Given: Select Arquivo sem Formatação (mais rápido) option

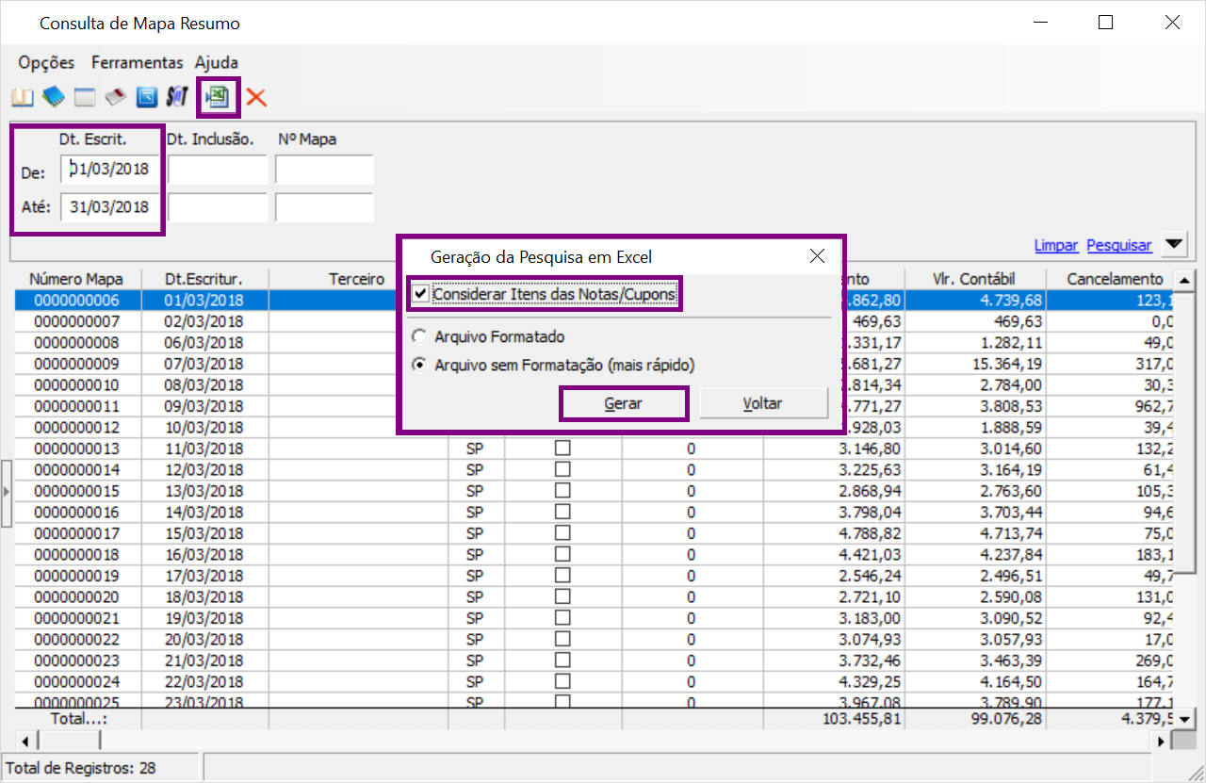Looking at the screenshot, I should [x=419, y=365].
